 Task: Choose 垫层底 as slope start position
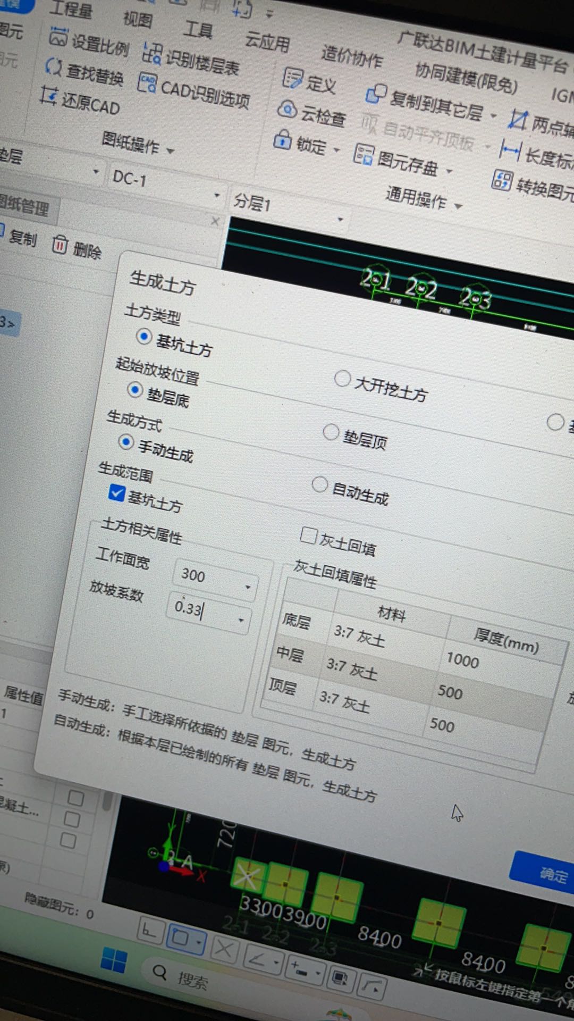pyautogui.click(x=135, y=390)
